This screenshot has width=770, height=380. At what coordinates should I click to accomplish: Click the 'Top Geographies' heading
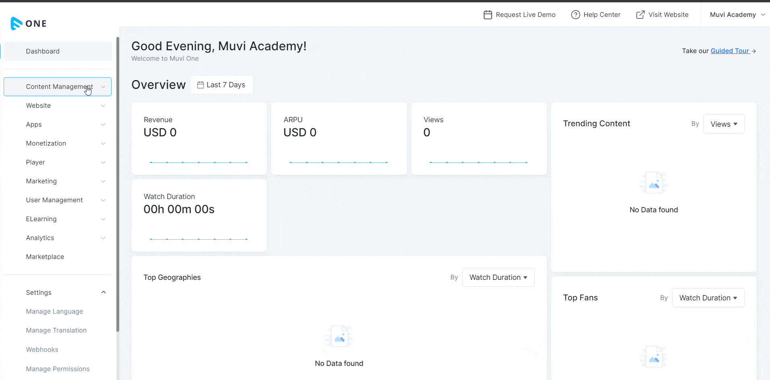pyautogui.click(x=172, y=277)
